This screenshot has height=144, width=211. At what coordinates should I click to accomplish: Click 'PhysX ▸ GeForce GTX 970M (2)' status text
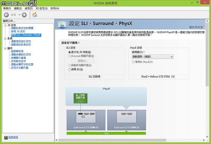click(158, 76)
